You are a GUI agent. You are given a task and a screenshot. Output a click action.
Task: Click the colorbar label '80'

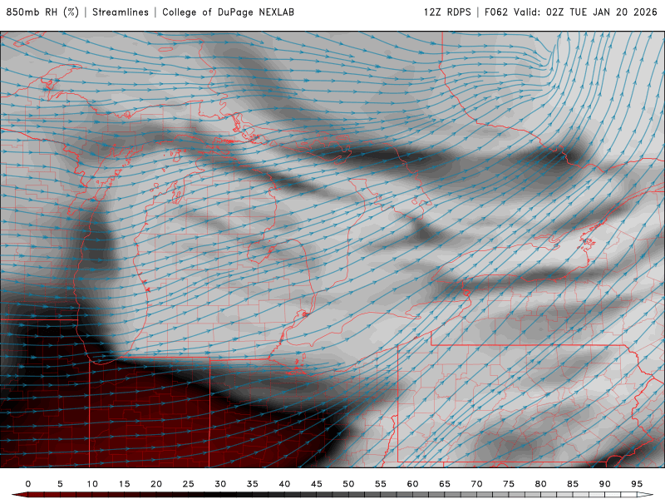[541, 484]
